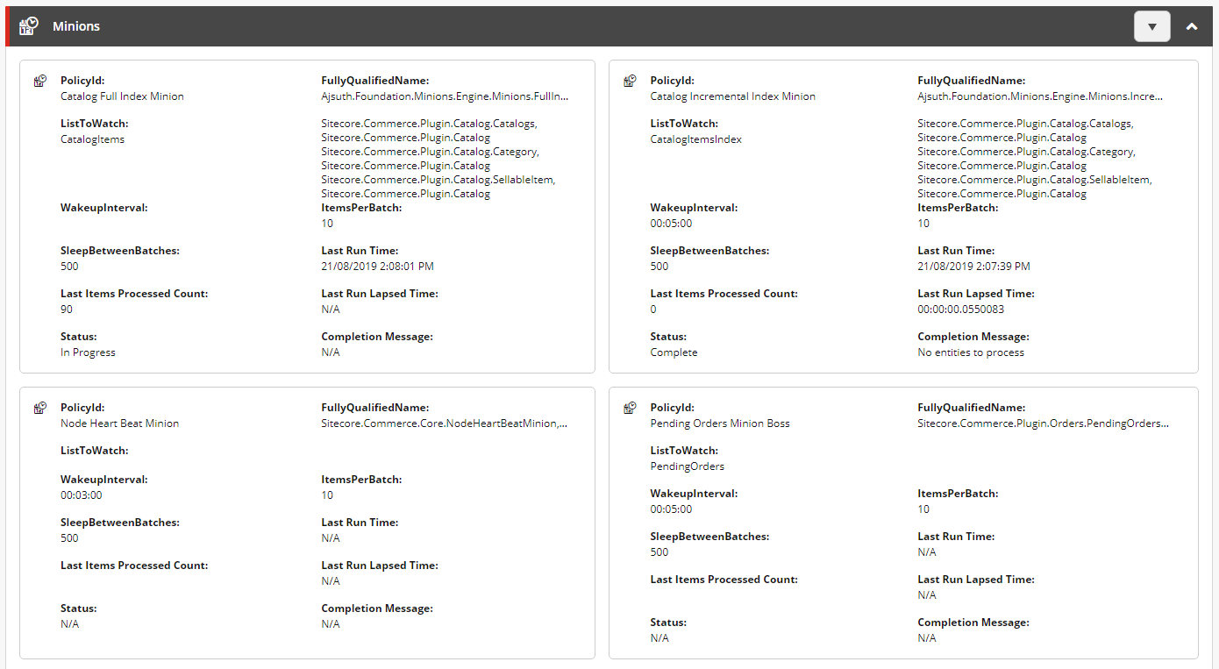Click the lapsed time '00:00:00.0550083'
This screenshot has width=1219, height=669.
click(x=961, y=310)
